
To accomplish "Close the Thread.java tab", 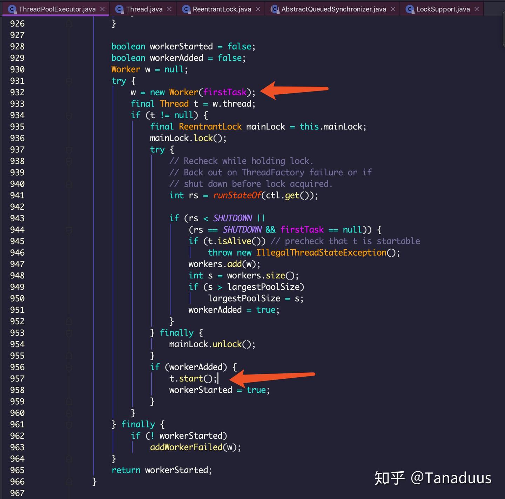I will coord(169,9).
